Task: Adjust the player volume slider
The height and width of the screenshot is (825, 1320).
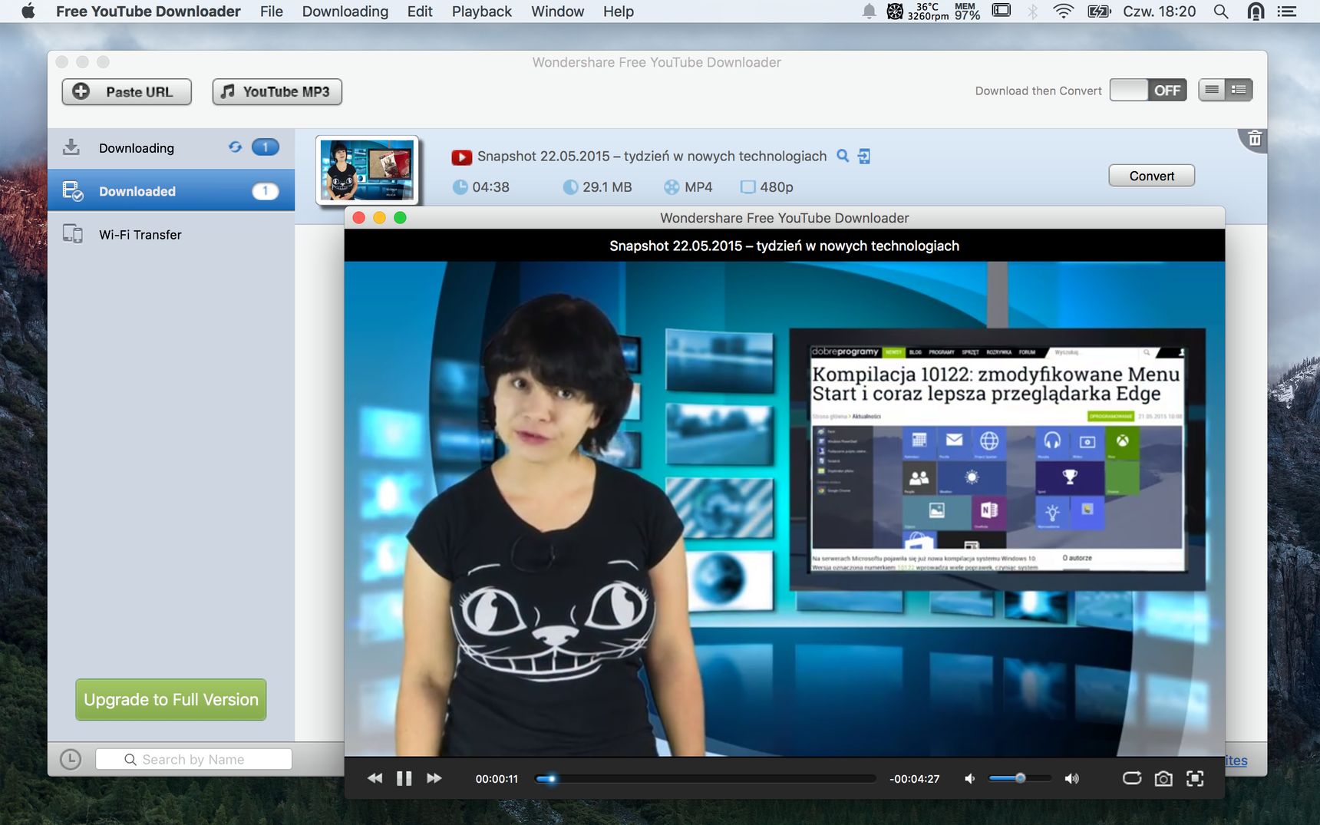Action: pyautogui.click(x=1019, y=778)
